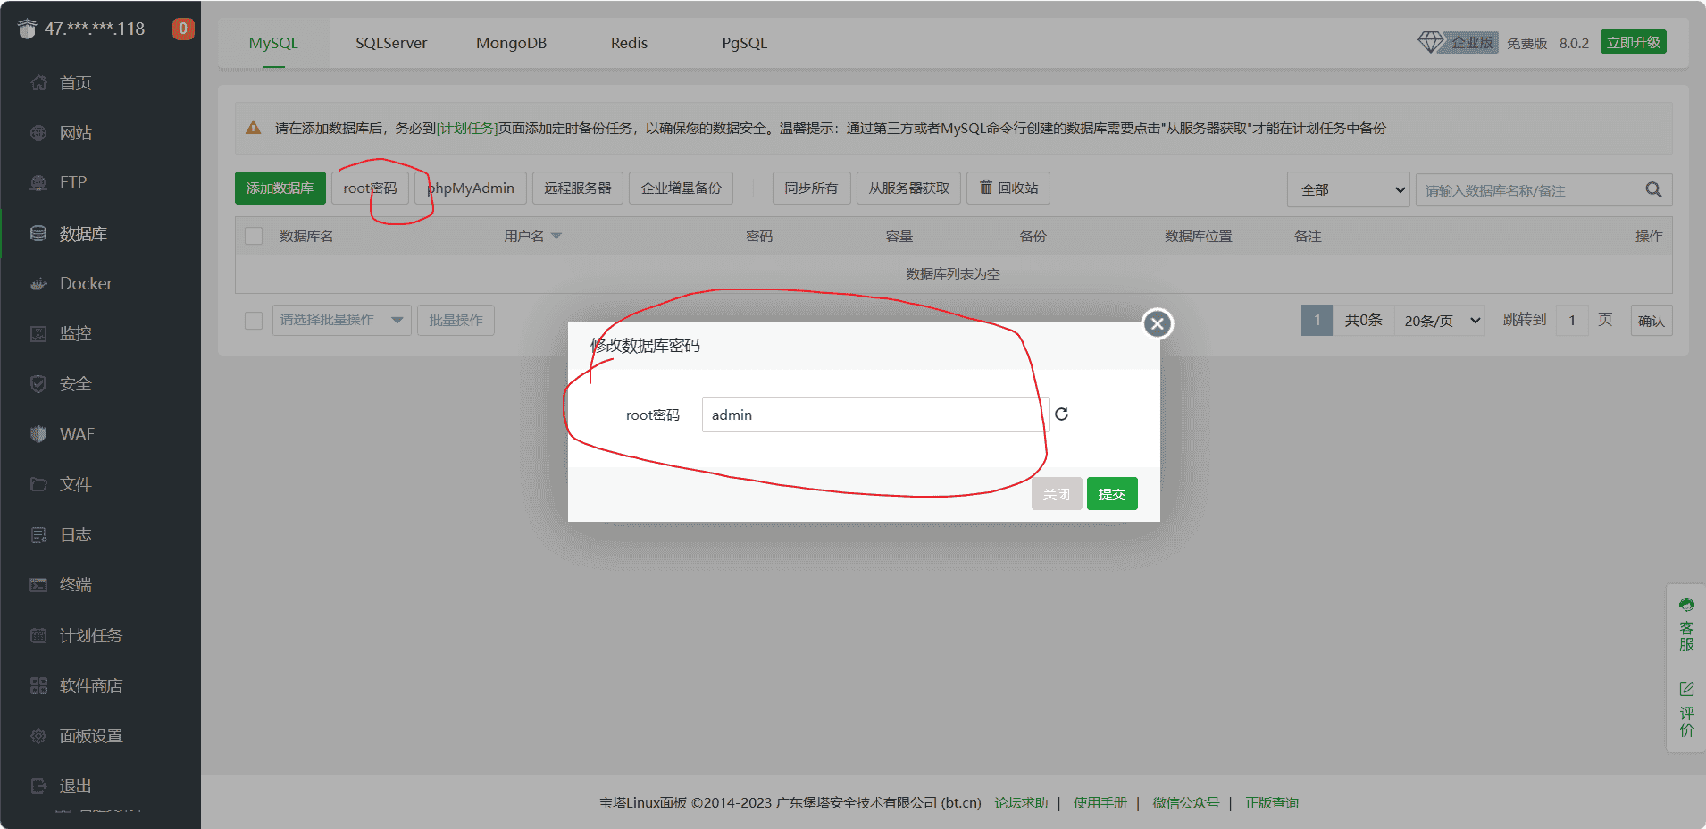The width and height of the screenshot is (1706, 829).
Task: Open the 请选择批量操作 dropdown
Action: 340,320
